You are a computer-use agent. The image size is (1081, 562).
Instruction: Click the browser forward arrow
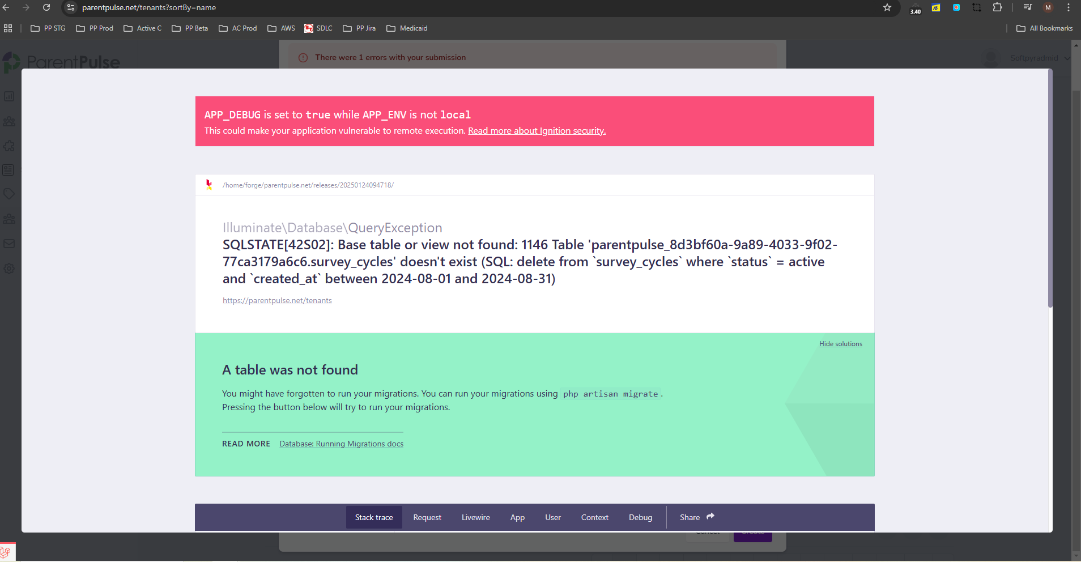click(26, 7)
